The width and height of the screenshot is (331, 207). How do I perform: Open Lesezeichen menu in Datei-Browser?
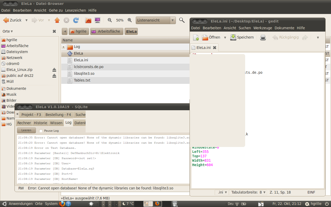coord(76,10)
